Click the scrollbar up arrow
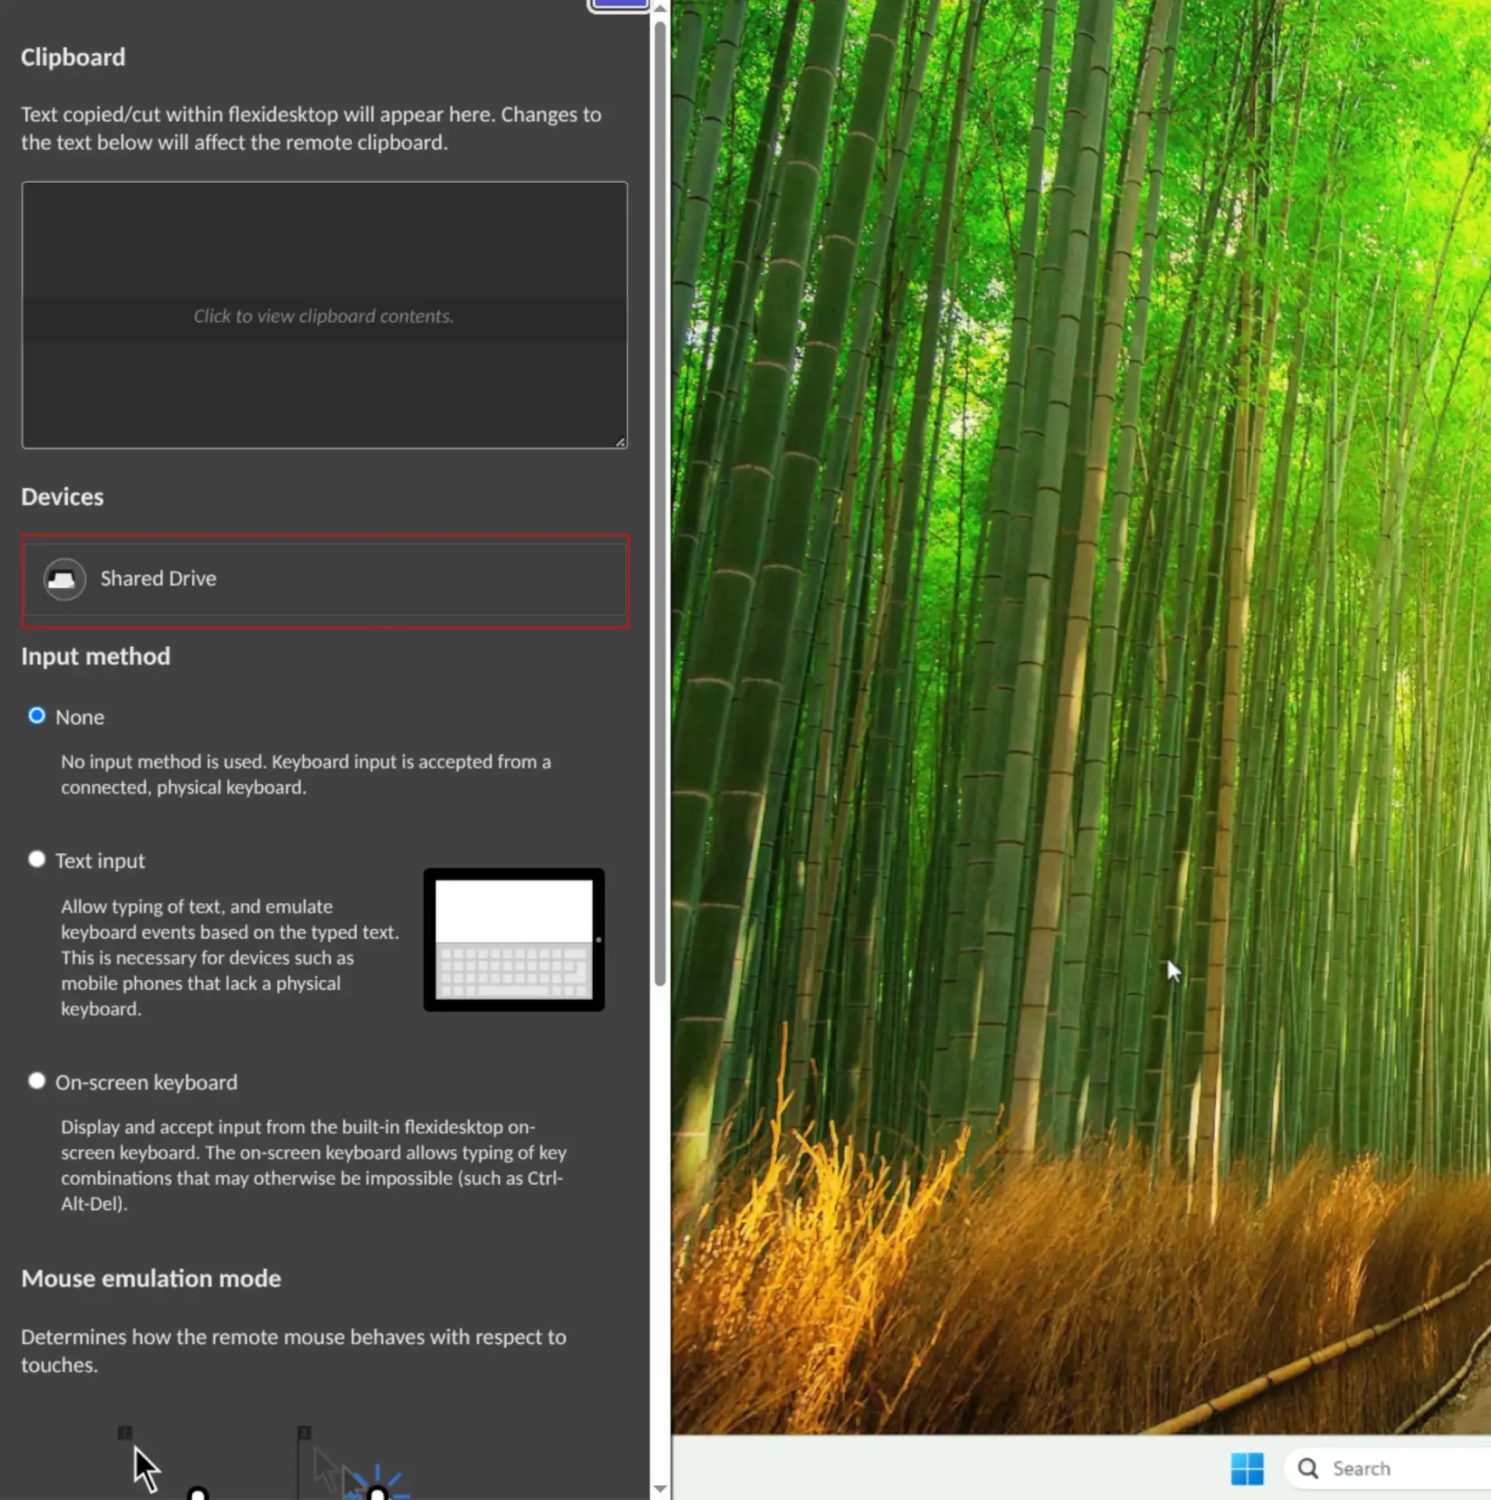 coord(660,9)
